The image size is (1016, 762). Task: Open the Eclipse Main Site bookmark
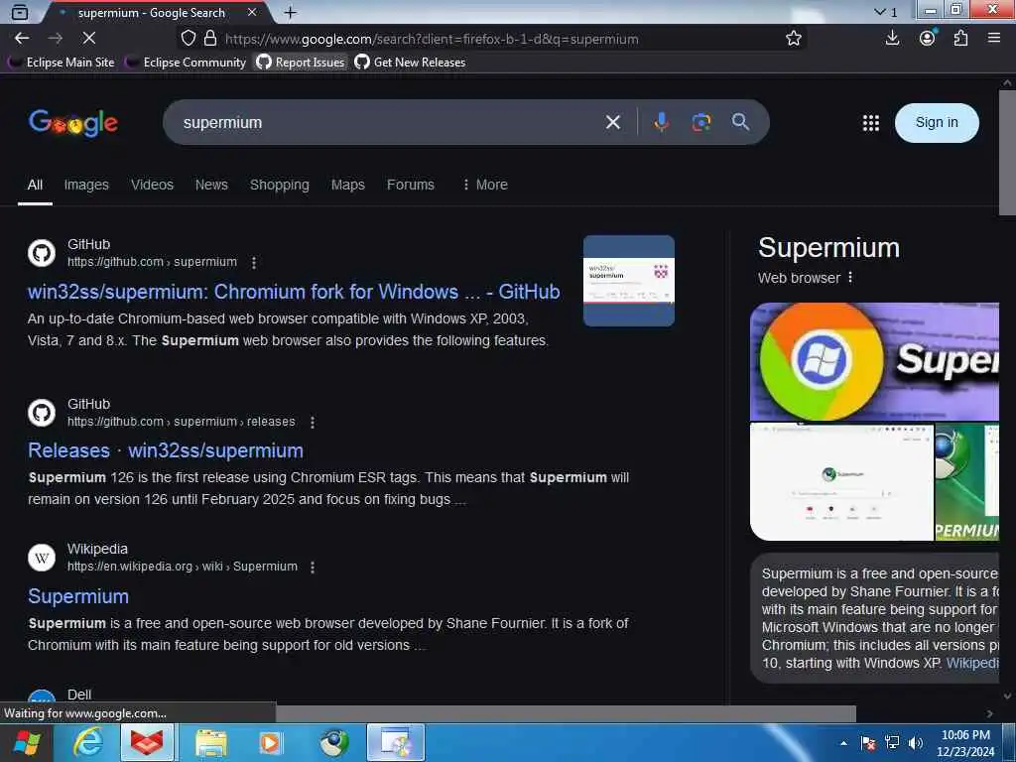coord(63,63)
